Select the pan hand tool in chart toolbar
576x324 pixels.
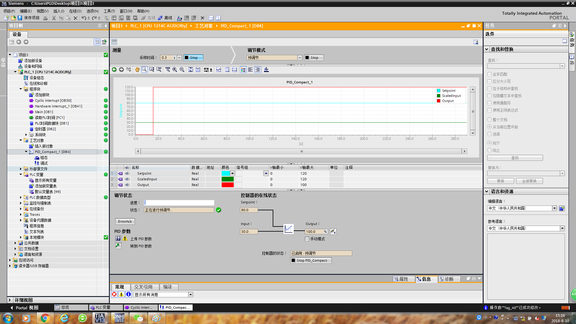(x=137, y=70)
